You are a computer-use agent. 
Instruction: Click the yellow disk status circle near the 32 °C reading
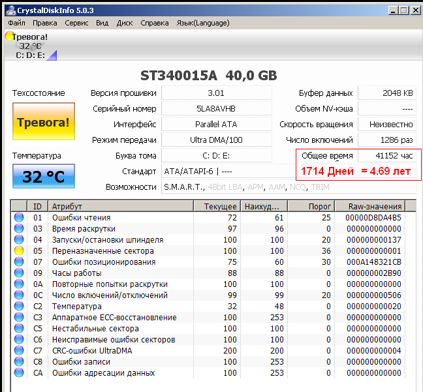[x=9, y=36]
